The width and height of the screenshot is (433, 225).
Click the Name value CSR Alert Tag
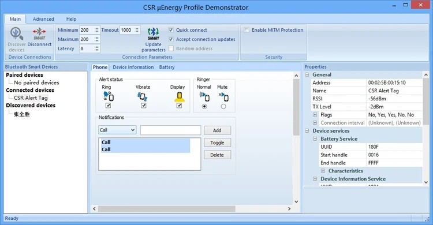(x=383, y=91)
